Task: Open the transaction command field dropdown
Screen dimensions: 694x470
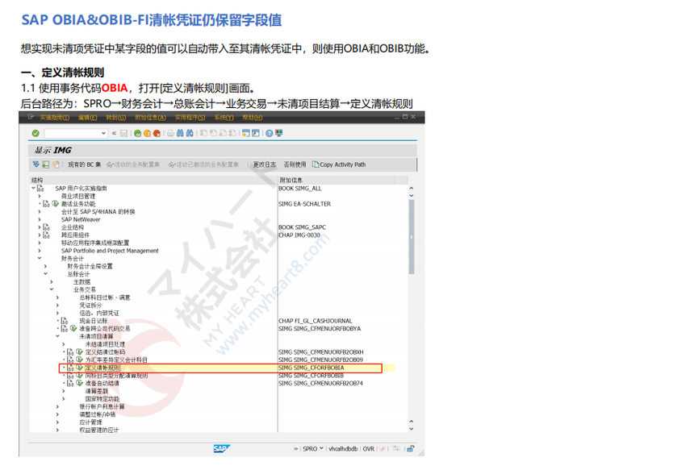Action: (x=103, y=133)
